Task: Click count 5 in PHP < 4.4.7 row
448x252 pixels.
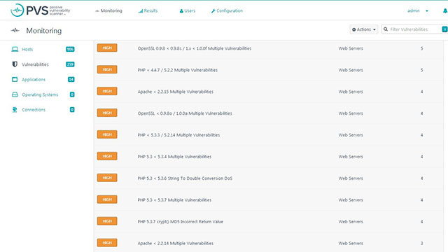Action: [421, 70]
